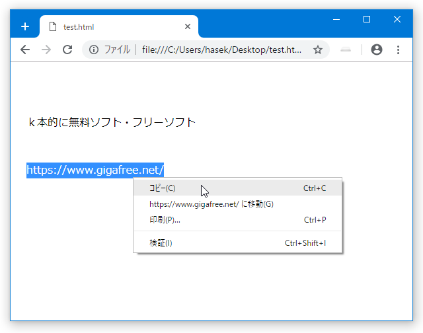Close the browser window
Image resolution: width=423 pixels, height=333 pixels.
(x=397, y=19)
